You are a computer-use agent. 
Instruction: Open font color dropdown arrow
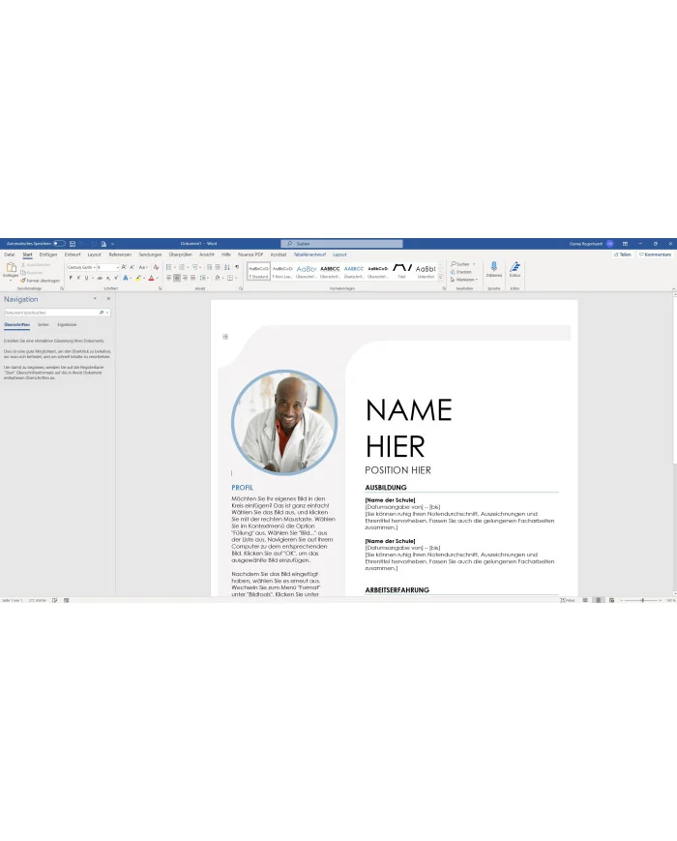[157, 278]
